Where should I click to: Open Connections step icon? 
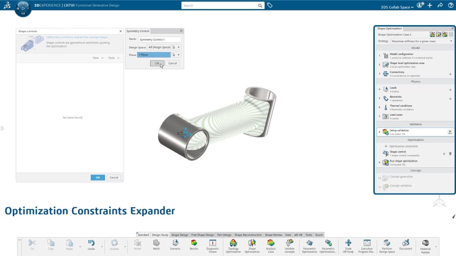pos(386,74)
